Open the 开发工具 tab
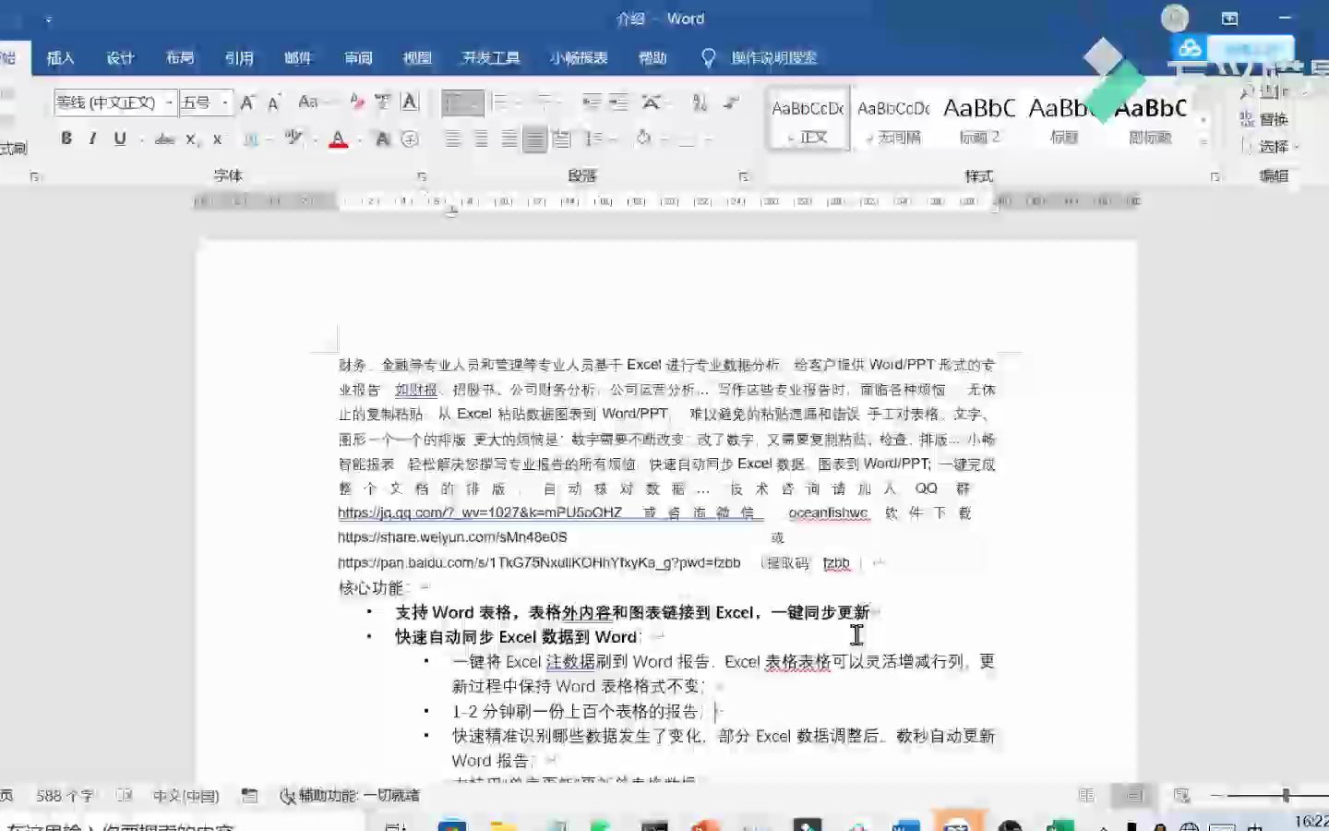The width and height of the screenshot is (1329, 831). (x=491, y=58)
